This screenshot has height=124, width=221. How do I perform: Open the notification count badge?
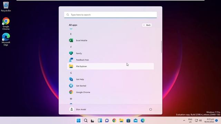[x=217, y=120]
